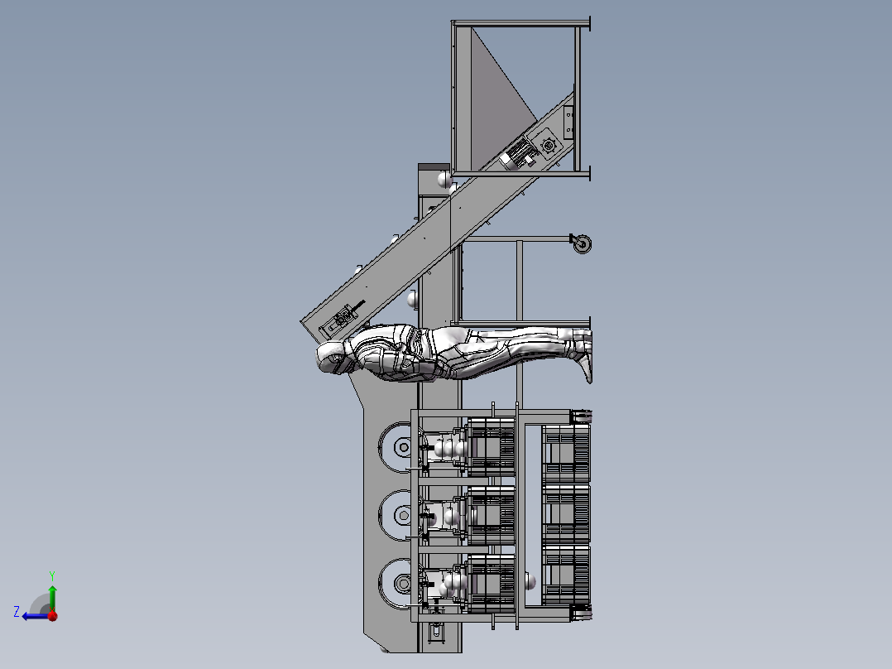
Task: Click the red X axis dot on triad
Action: (53, 615)
